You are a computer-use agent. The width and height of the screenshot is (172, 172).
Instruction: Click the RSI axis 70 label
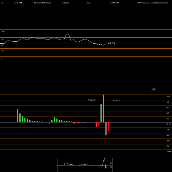[x=2, y=40]
